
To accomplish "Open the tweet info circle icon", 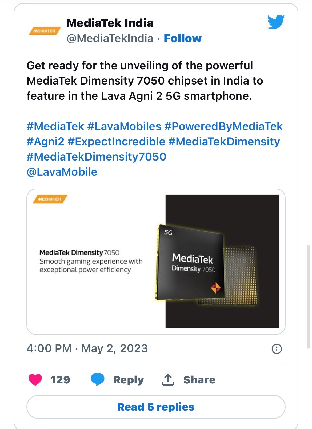I will click(x=277, y=349).
